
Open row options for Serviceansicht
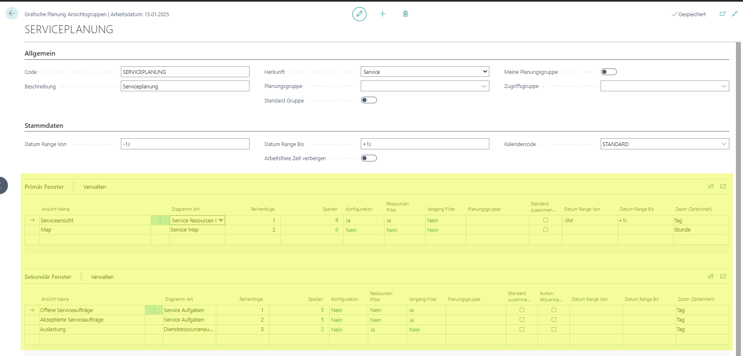point(160,220)
